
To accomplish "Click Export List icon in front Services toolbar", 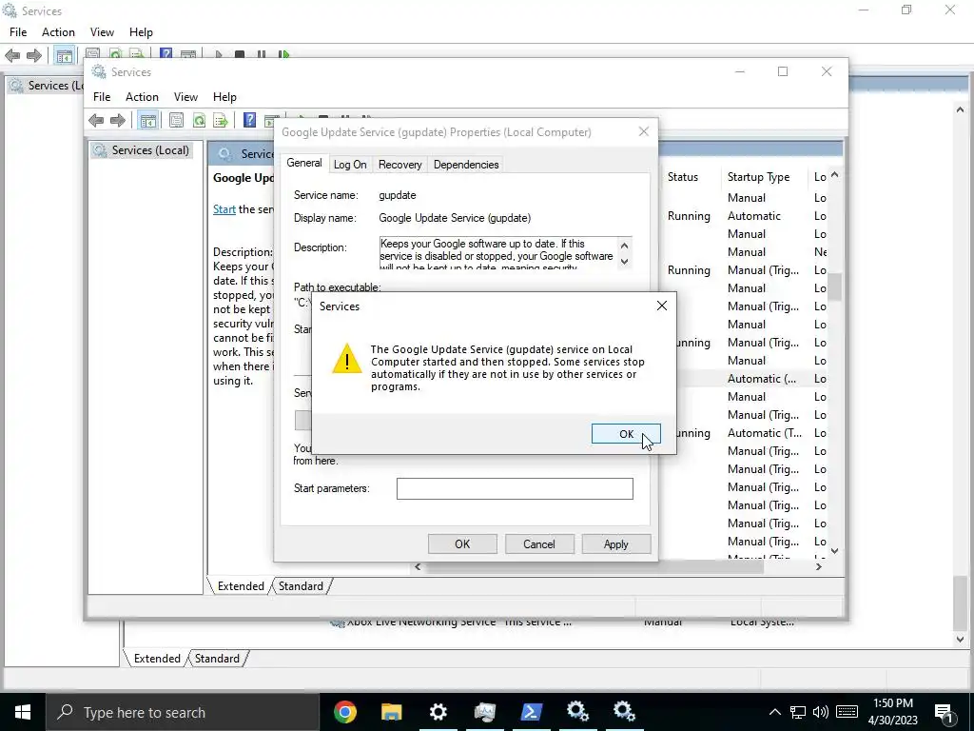I will (x=221, y=120).
